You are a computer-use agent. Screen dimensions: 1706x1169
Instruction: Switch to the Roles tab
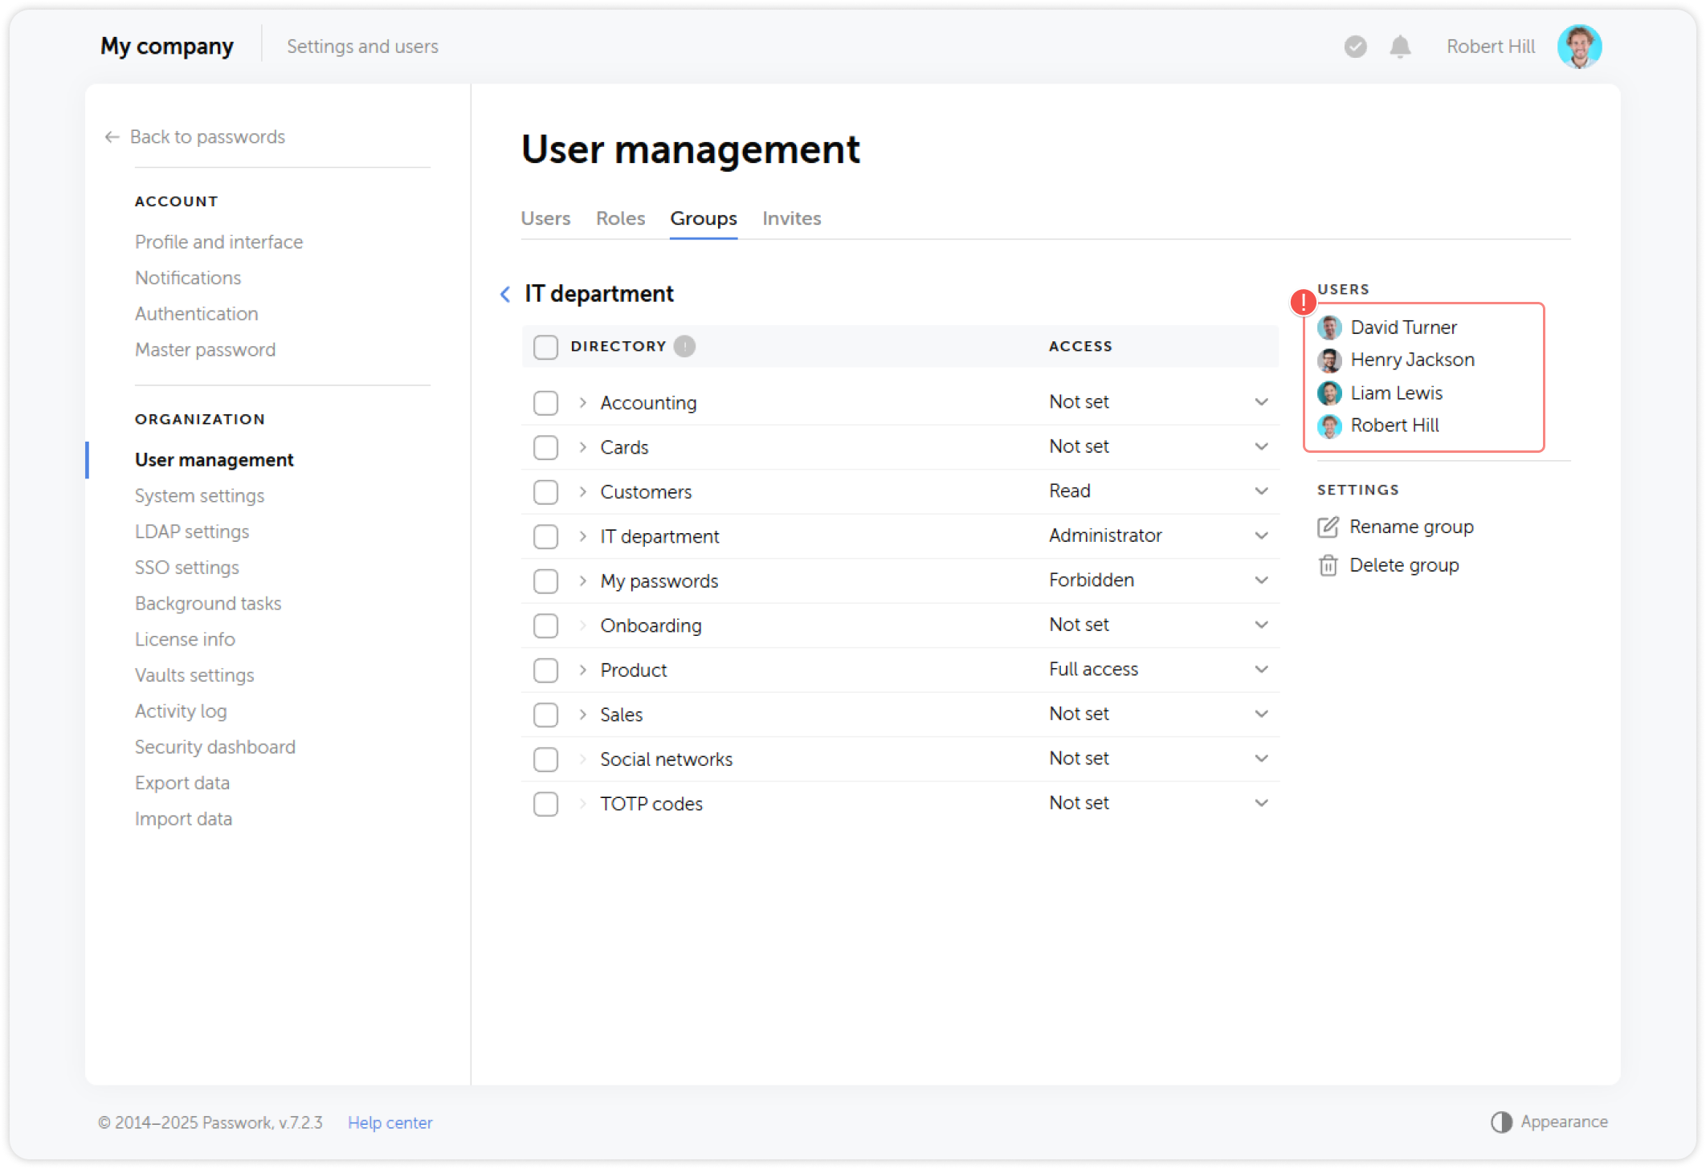619,218
